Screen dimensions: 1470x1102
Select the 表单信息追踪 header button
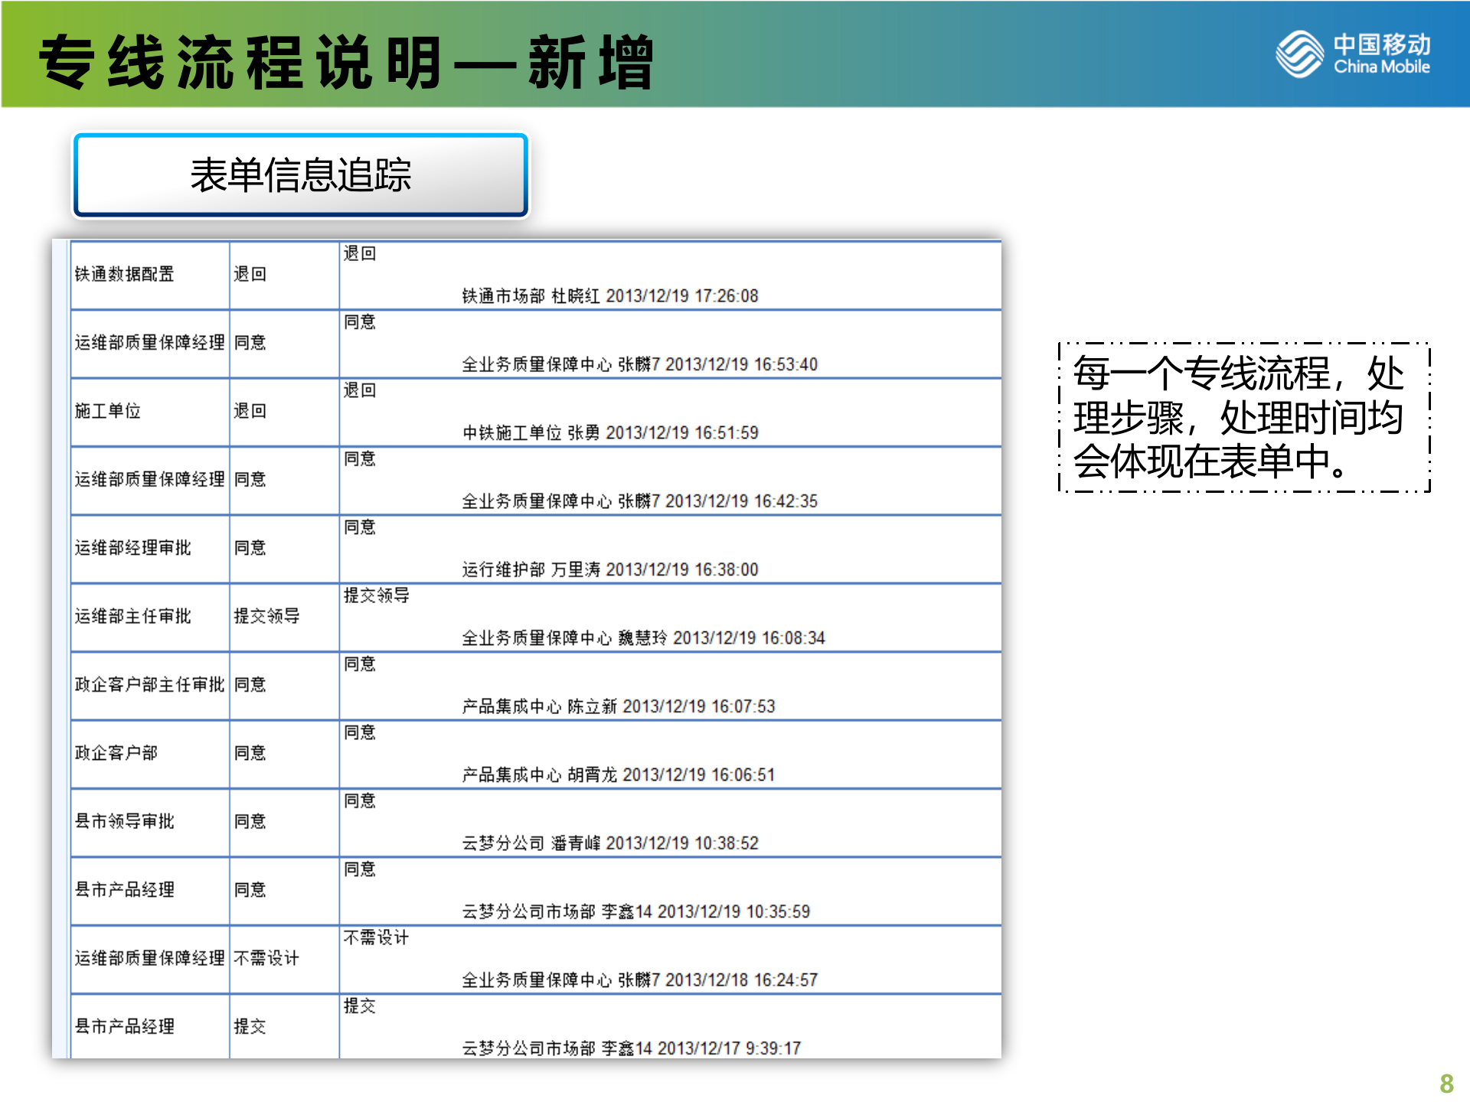tap(301, 174)
